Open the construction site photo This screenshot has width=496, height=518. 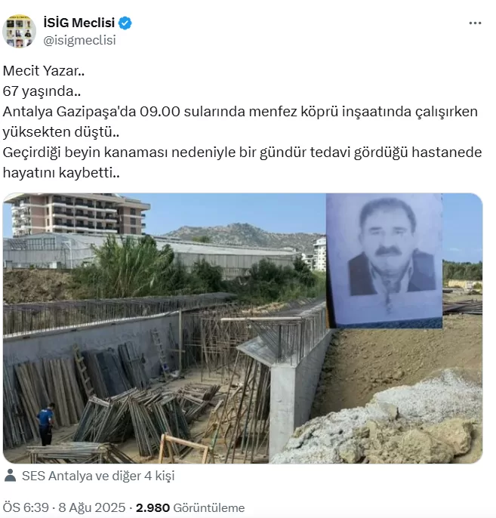(243, 328)
